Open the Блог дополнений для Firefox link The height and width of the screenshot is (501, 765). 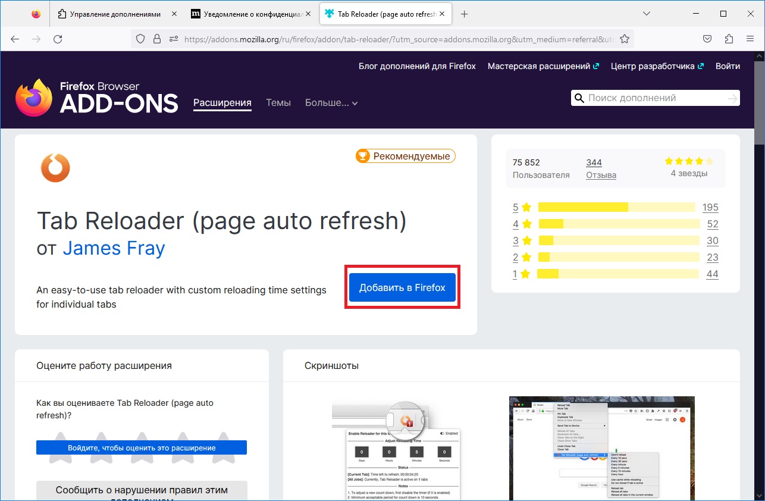click(x=417, y=66)
